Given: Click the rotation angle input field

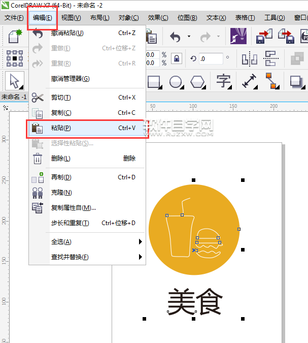Looking at the screenshot, I should click(211, 58).
